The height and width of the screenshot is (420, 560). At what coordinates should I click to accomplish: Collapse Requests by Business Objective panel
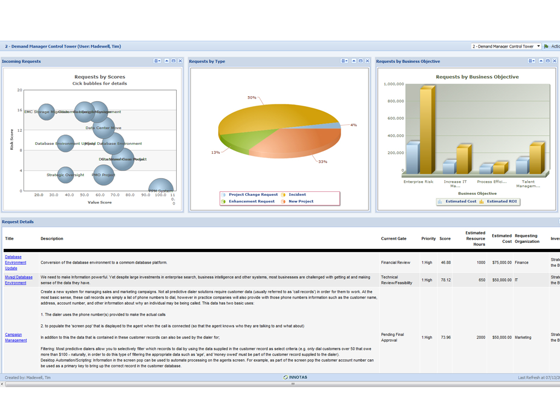[541, 61]
